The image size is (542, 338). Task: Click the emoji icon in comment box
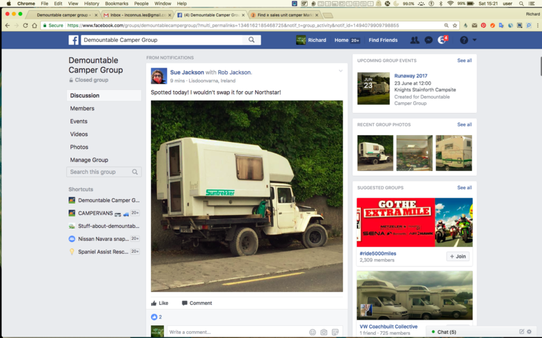(312, 332)
